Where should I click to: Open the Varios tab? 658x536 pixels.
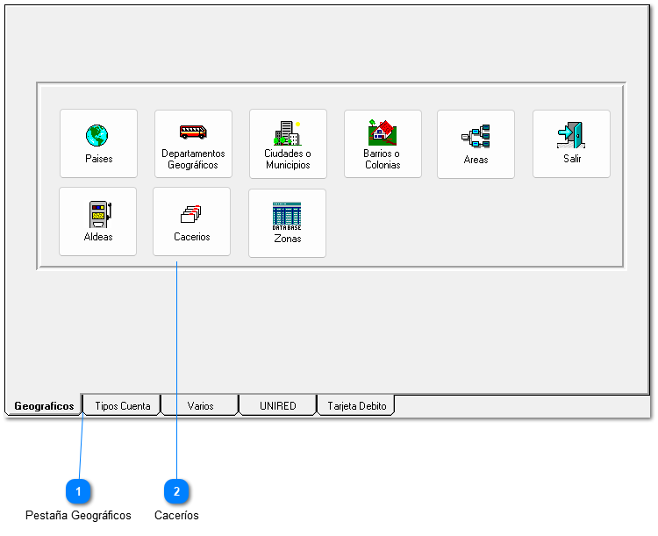coord(200,406)
